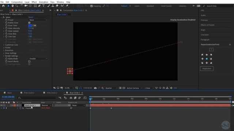
Task: Switch to the Pink Circle 2 timeline tab
Action: 29,93
